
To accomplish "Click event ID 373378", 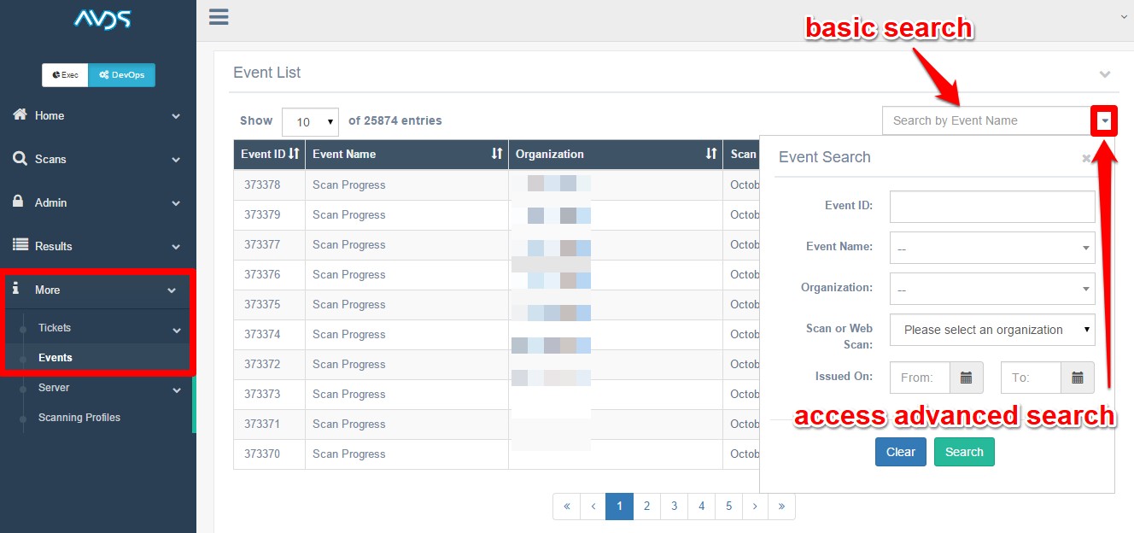I will click(x=262, y=184).
